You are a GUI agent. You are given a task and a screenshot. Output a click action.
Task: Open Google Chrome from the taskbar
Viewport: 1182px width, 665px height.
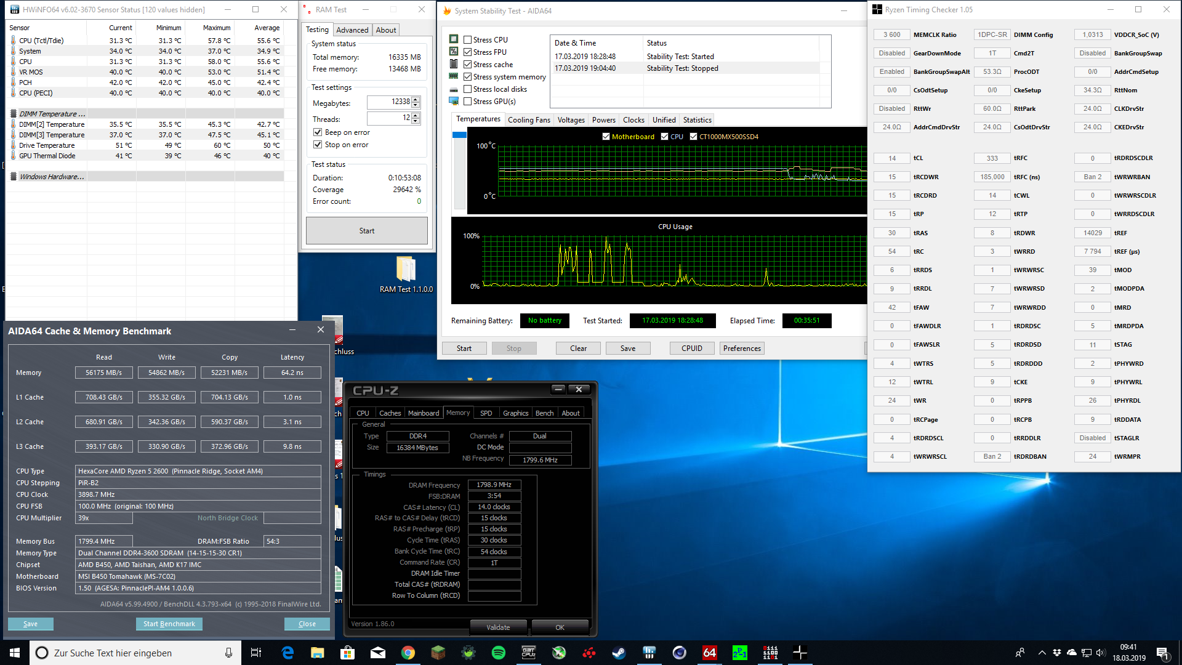[408, 653]
